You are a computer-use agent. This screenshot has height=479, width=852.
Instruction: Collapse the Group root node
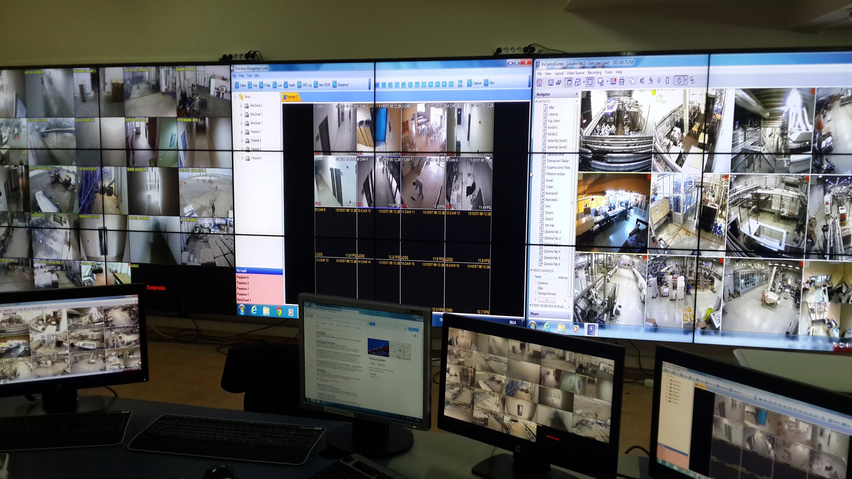tap(236, 97)
